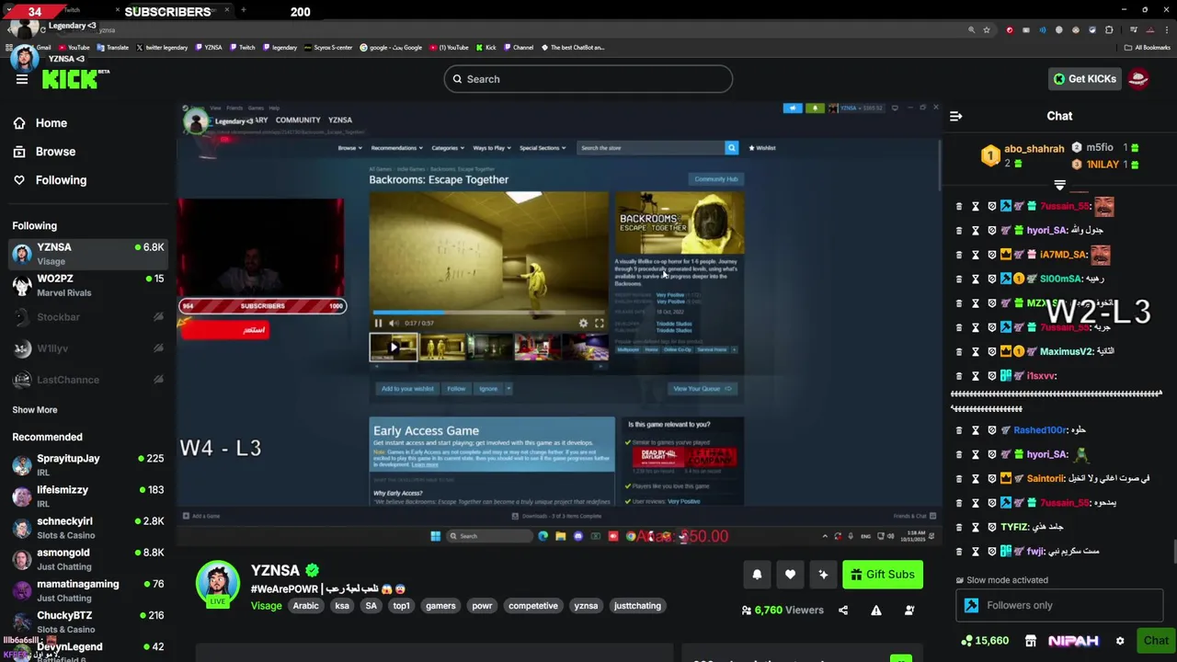Pause the Steam trailer video

point(378,324)
